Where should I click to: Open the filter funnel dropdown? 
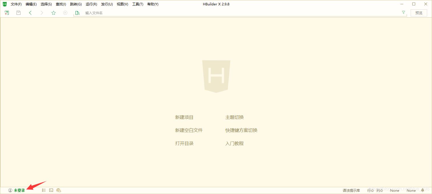(404, 12)
